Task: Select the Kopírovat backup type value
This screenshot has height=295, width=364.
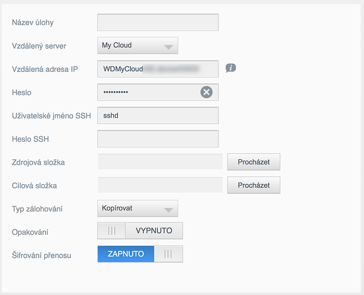Action: click(x=127, y=209)
